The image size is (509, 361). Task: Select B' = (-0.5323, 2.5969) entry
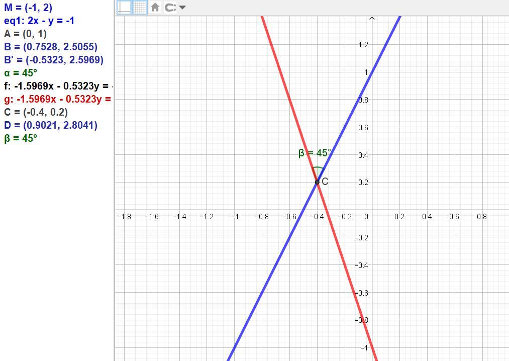[54, 60]
